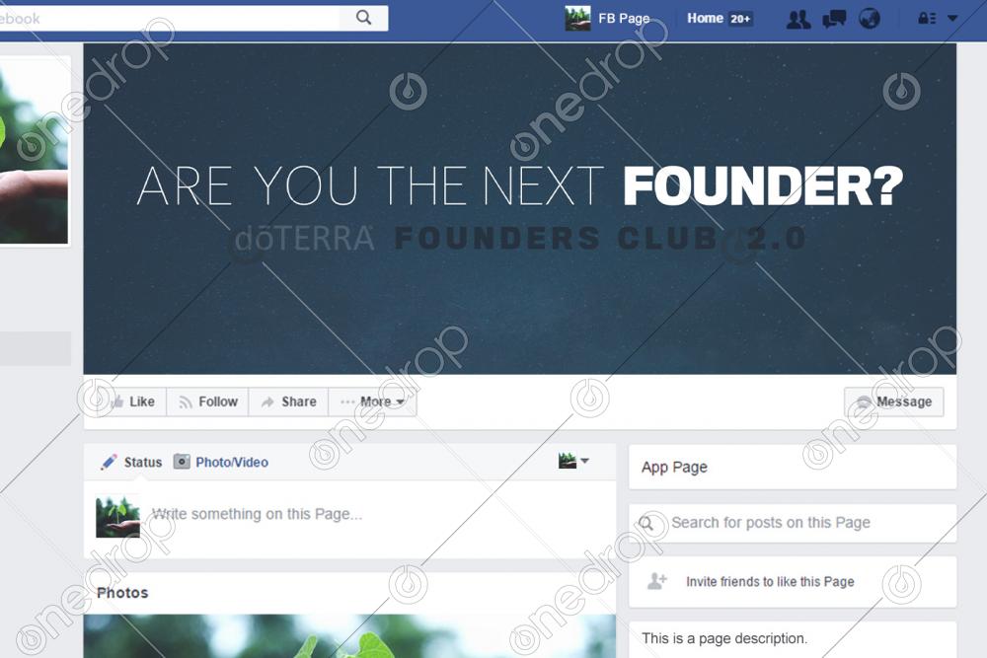The width and height of the screenshot is (987, 658).
Task: Open the More dropdown under cover photo
Action: [372, 402]
